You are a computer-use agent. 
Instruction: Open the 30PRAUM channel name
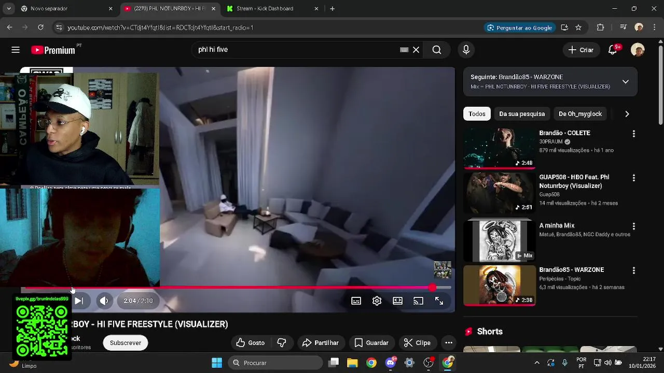coord(550,141)
